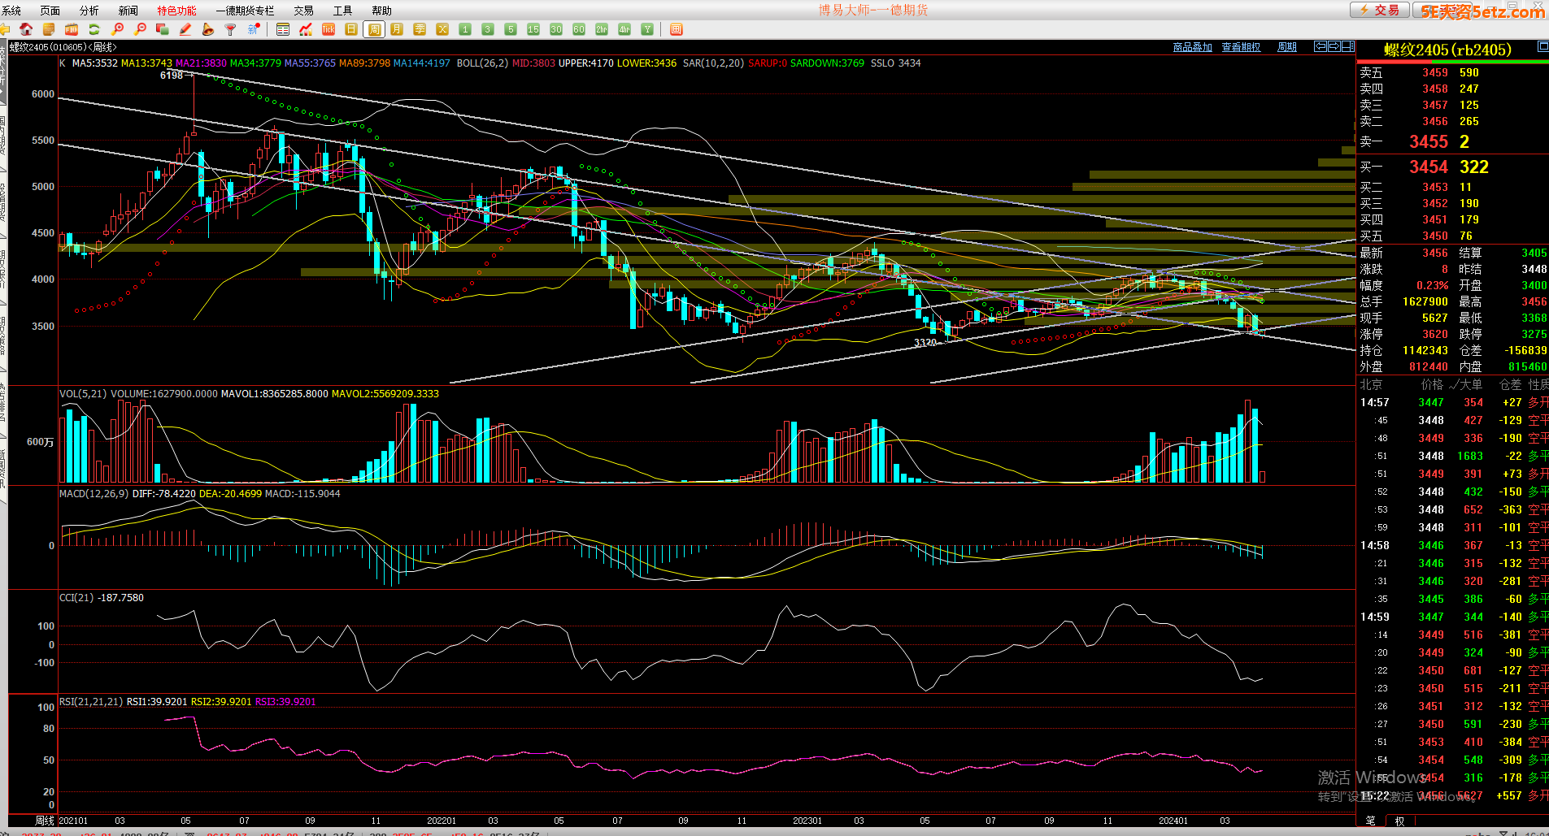Switch to daily chart with 日 icon

point(350,29)
